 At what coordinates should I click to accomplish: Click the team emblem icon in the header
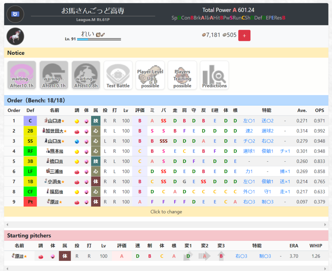tap(15, 14)
